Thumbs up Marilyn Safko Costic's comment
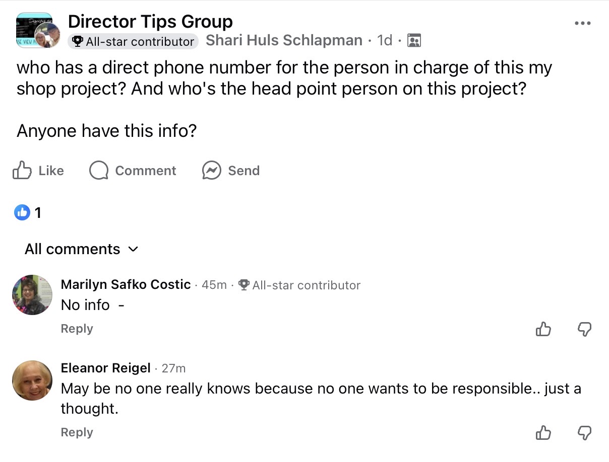609x462 pixels. click(543, 329)
